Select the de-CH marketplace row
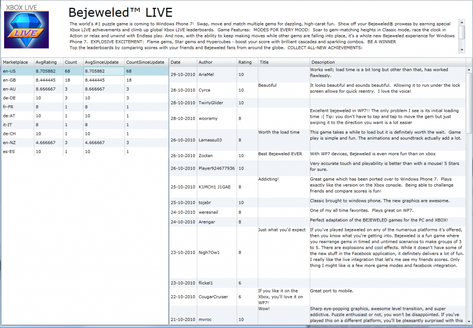473x328 pixels. coord(85,134)
